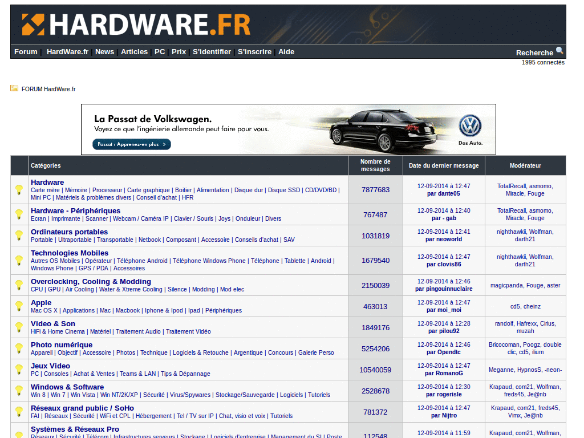Open Systèmes & Réseaux Pro category
The image size is (584, 438).
click(75, 429)
